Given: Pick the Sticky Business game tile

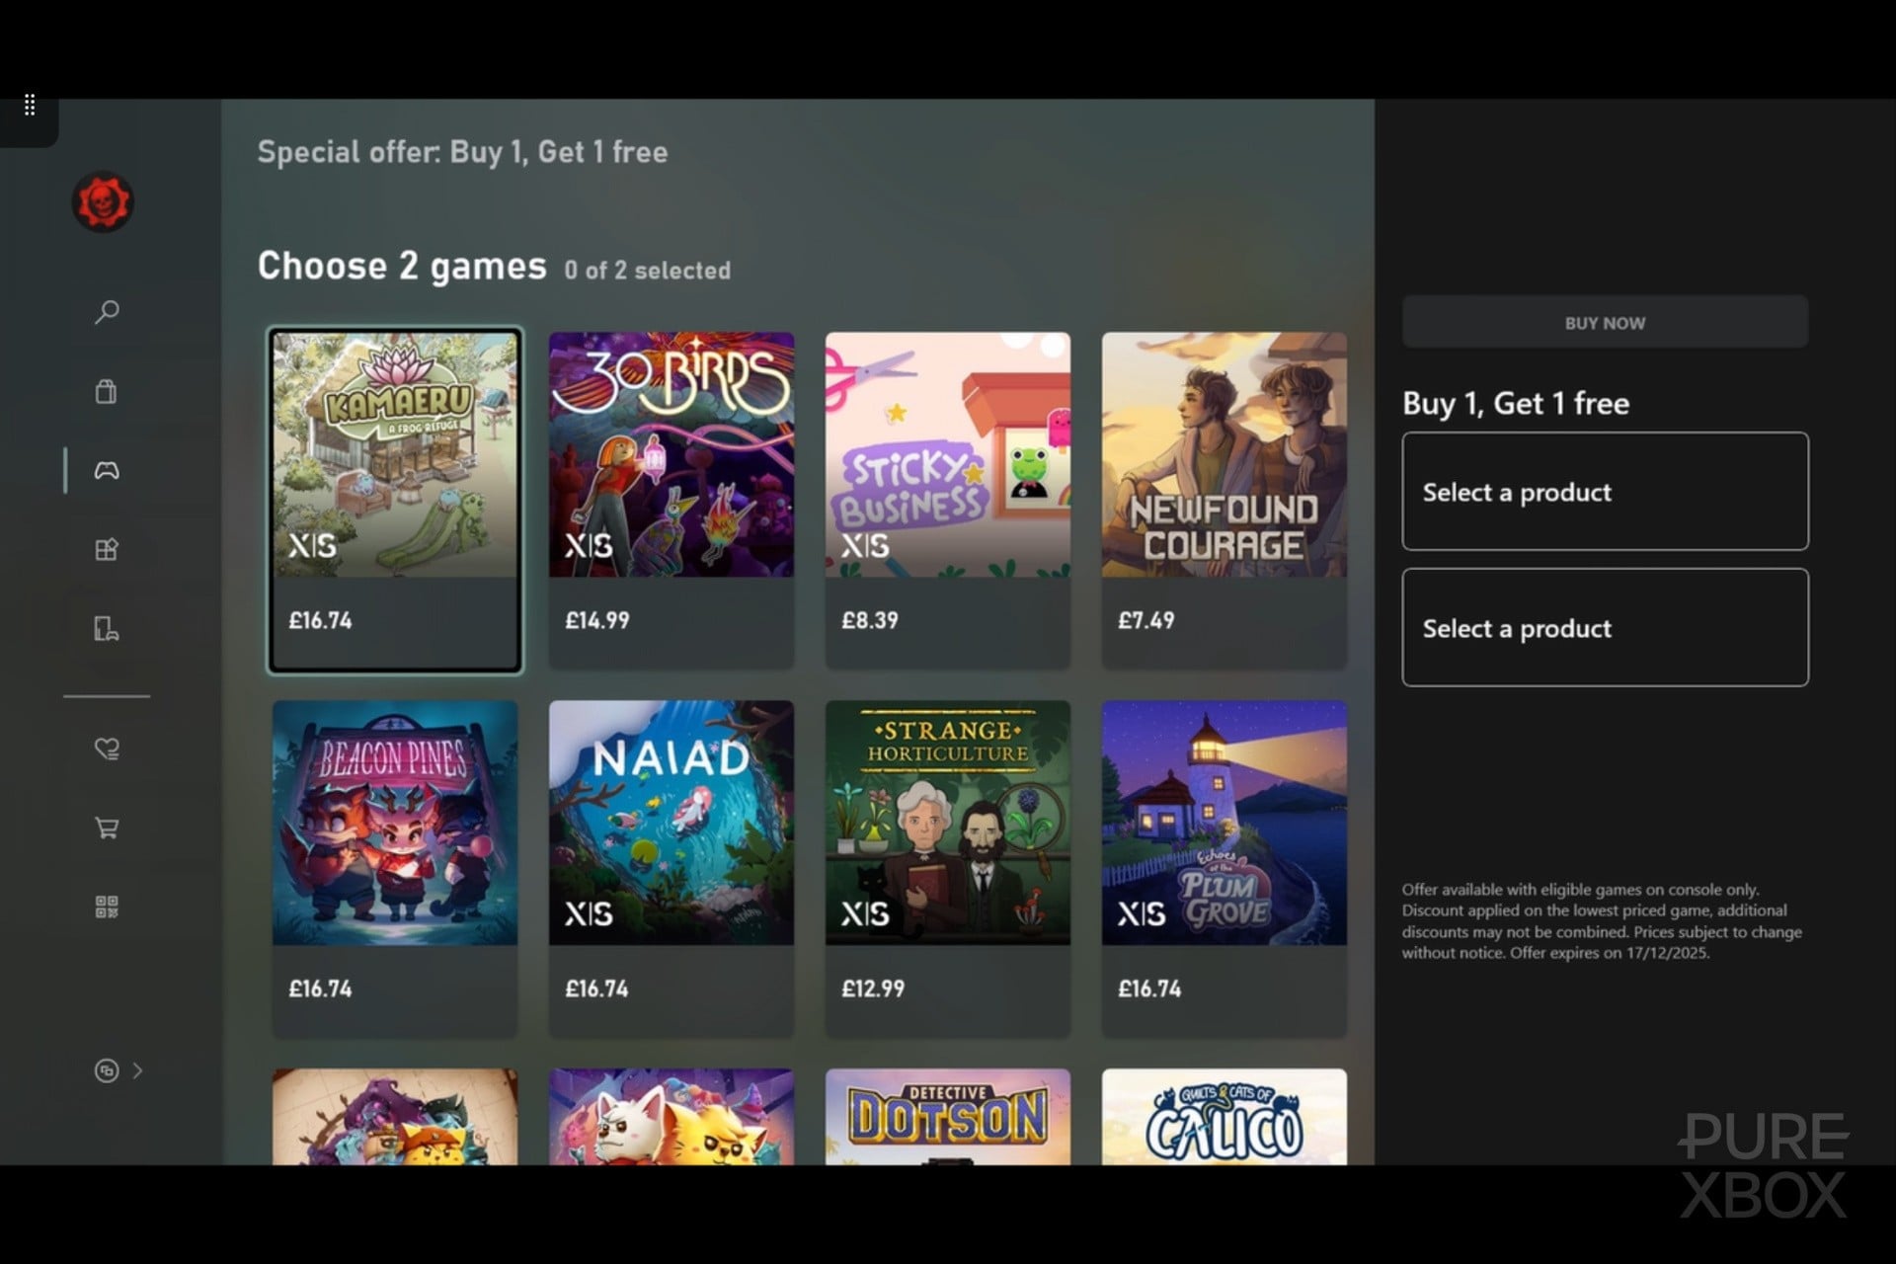Looking at the screenshot, I should [948, 501].
